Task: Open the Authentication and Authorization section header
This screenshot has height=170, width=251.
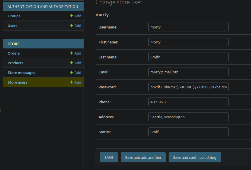Action: tap(43, 6)
